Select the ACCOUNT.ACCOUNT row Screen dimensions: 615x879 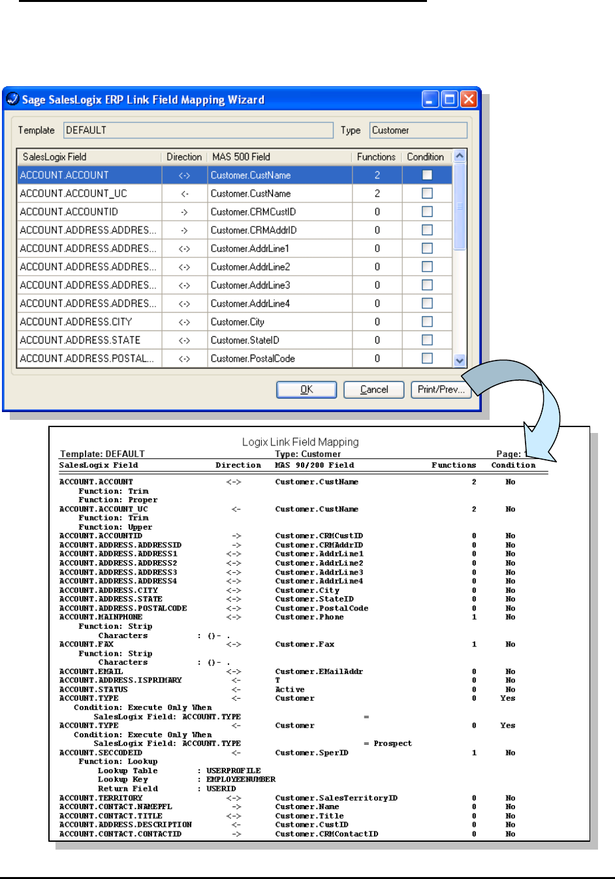234,175
